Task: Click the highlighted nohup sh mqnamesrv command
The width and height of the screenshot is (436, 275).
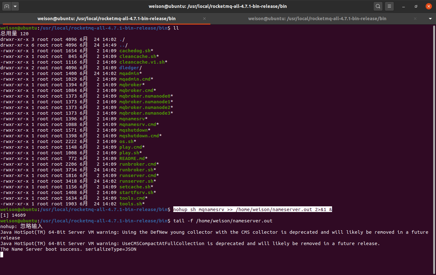Action: (253, 209)
